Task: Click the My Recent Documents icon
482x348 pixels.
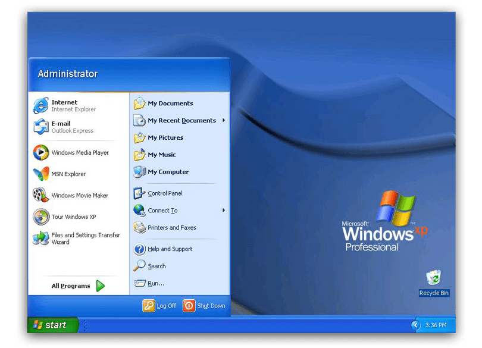Action: 140,120
